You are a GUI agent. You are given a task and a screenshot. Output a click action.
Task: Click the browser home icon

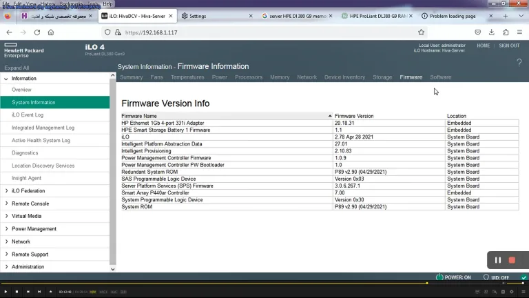click(x=51, y=32)
